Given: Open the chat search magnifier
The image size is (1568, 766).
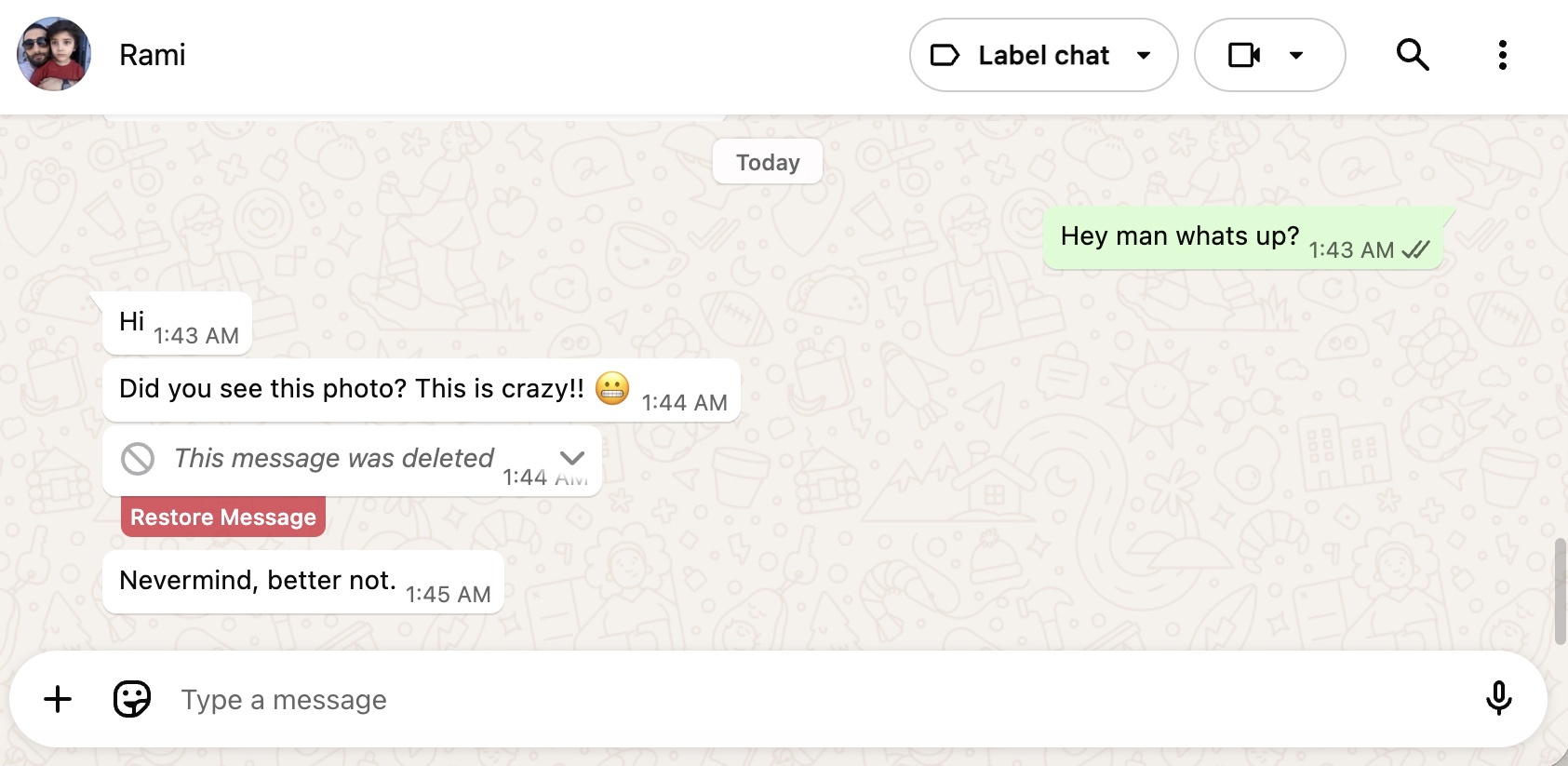Looking at the screenshot, I should (1412, 55).
